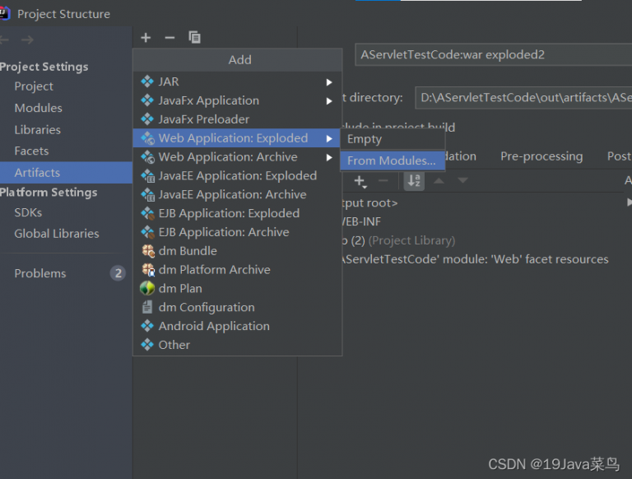Click the dm Plan green icon

pos(147,289)
